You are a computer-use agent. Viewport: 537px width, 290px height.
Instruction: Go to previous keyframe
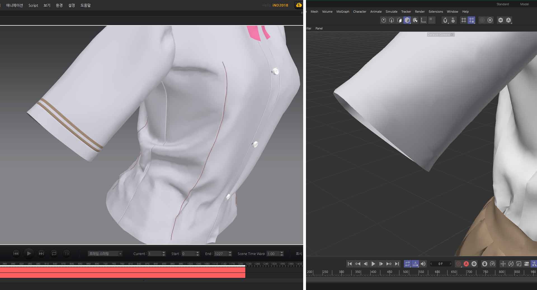pos(358,264)
